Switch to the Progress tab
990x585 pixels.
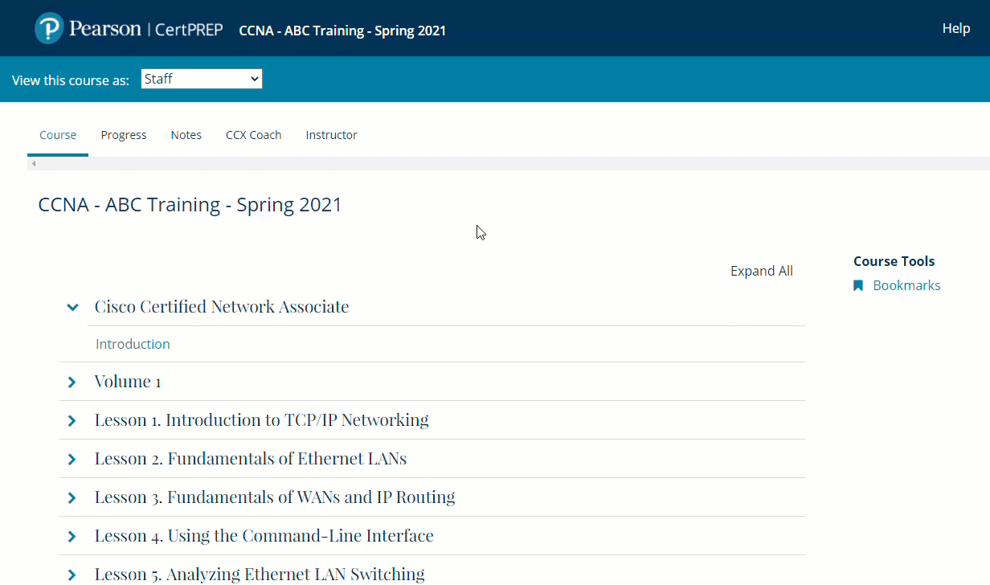(x=124, y=135)
